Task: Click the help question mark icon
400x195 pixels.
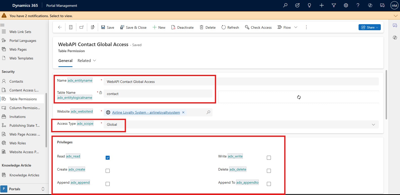Action: pyautogui.click(x=358, y=5)
